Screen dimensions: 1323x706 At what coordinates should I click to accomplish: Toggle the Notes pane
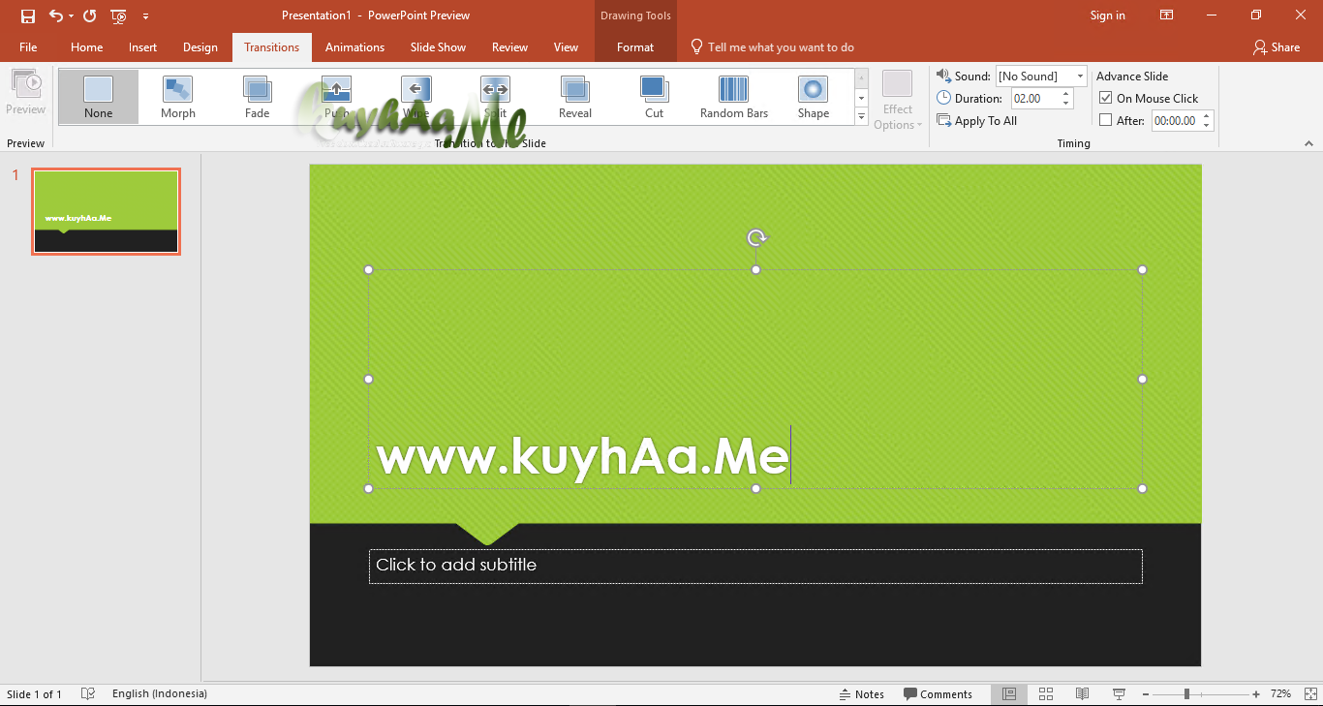point(862,694)
